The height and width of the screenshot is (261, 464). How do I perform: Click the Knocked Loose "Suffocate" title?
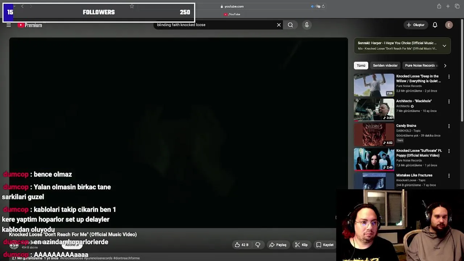pyautogui.click(x=419, y=153)
